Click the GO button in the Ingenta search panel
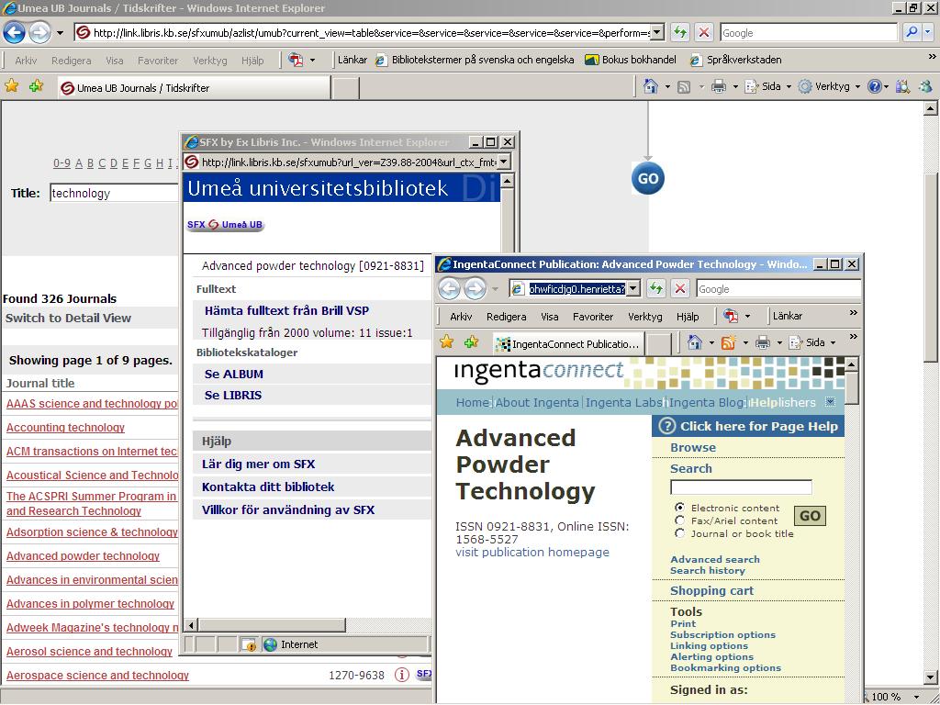 pos(810,516)
